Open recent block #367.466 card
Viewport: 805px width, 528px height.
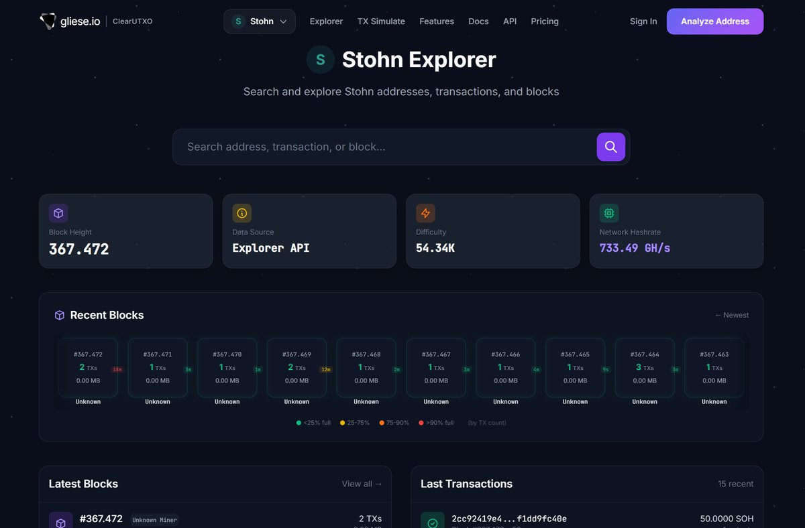[506, 368]
